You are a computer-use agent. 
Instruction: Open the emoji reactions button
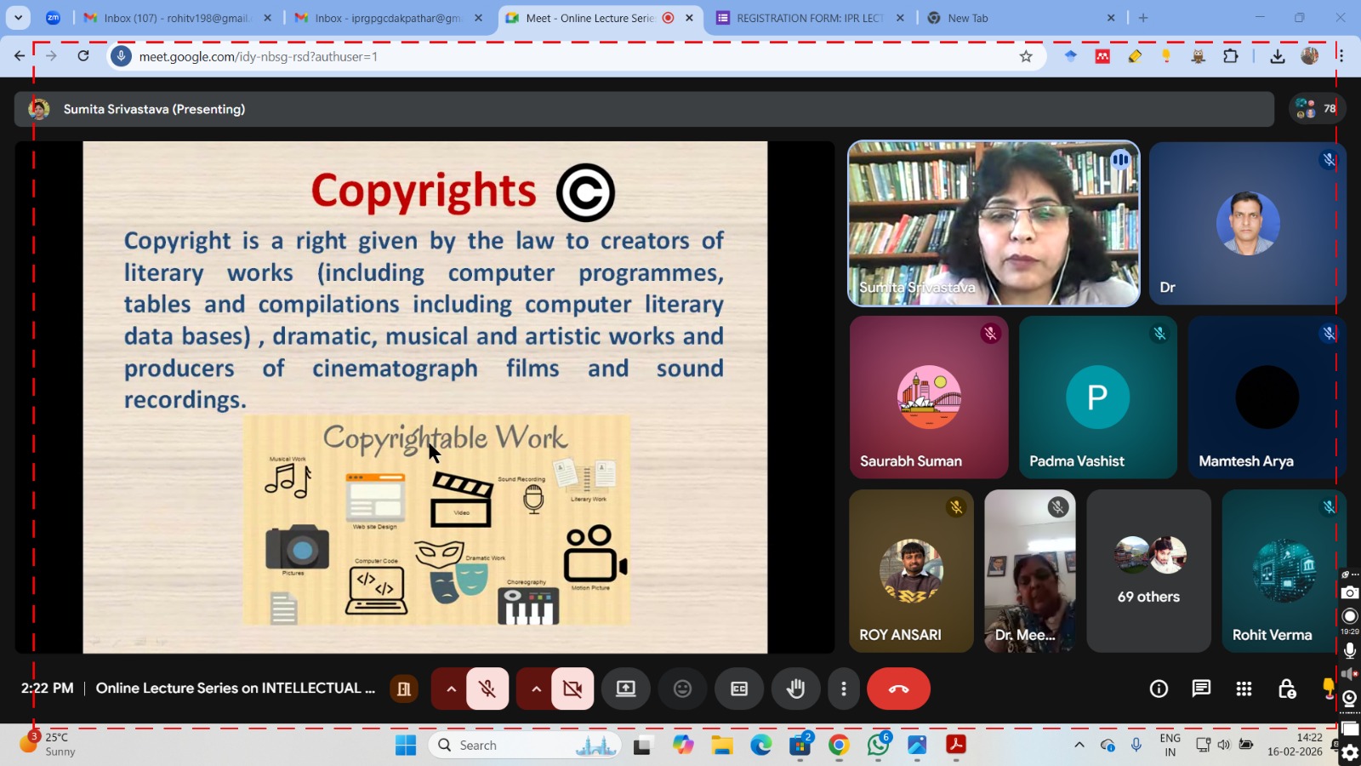point(682,689)
